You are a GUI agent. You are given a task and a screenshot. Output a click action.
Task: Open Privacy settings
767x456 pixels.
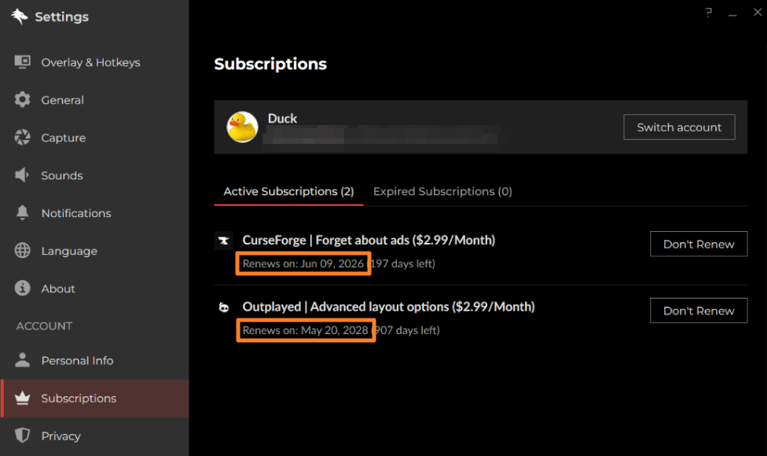pos(94,436)
